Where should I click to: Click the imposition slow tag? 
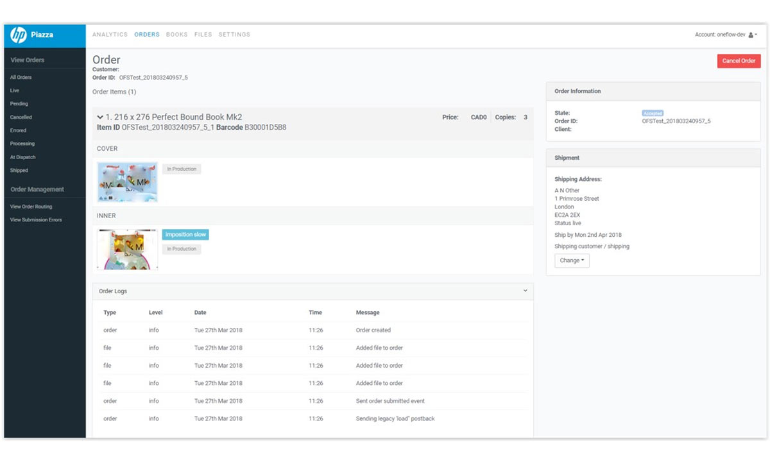coord(185,235)
